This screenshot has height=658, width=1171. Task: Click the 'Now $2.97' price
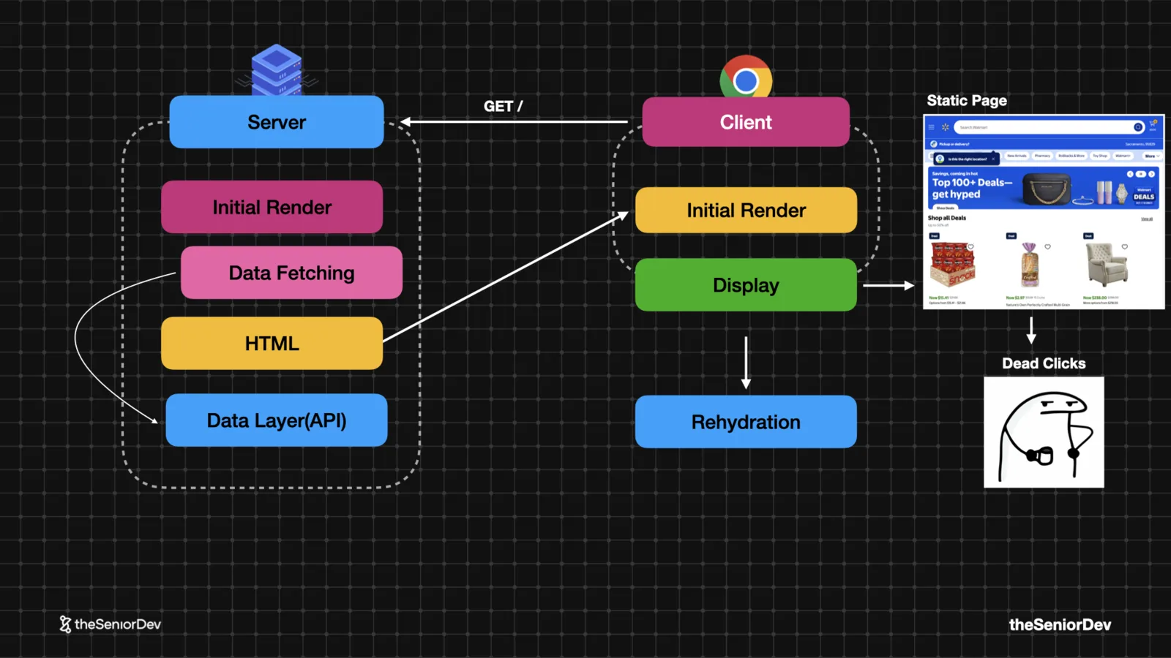(1015, 298)
